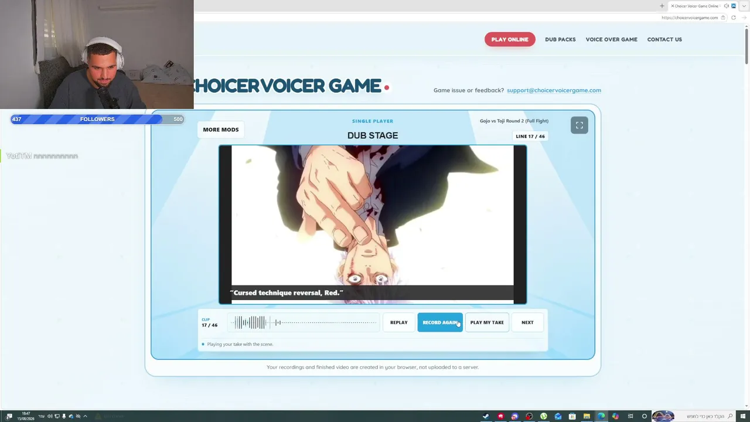This screenshot has height=422, width=750.
Task: Switch the Hebrew input language indicator
Action: tap(41, 416)
